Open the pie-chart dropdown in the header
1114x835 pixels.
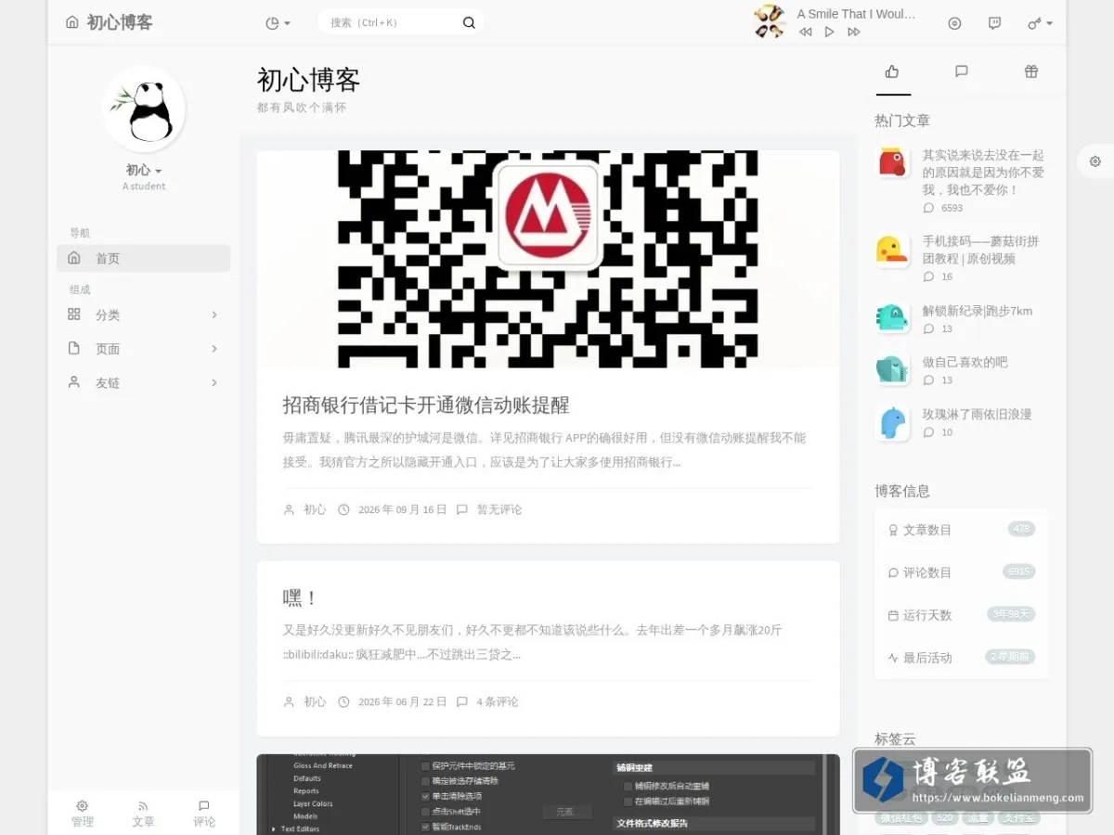click(278, 23)
